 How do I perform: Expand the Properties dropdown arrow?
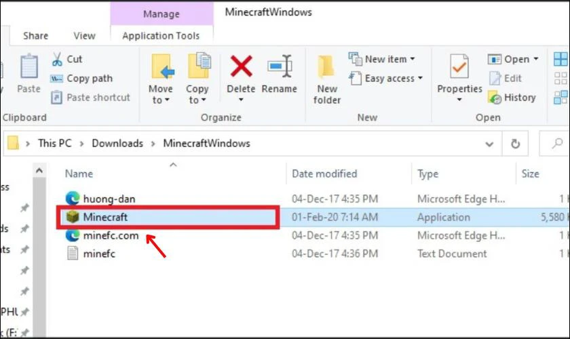(459, 100)
